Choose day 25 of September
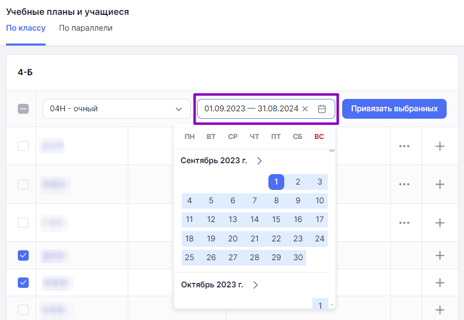 point(189,258)
